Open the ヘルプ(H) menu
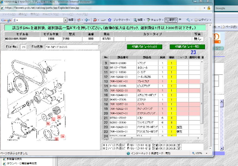Screen dimensions: 238x166 point(82,14)
